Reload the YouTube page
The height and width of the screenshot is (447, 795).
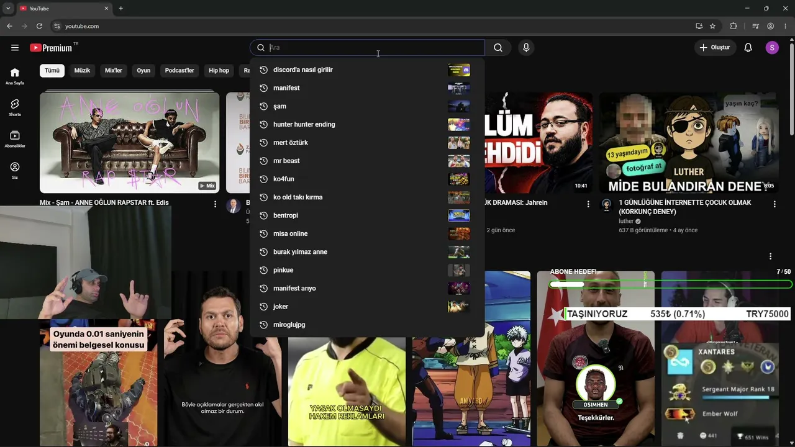39,26
